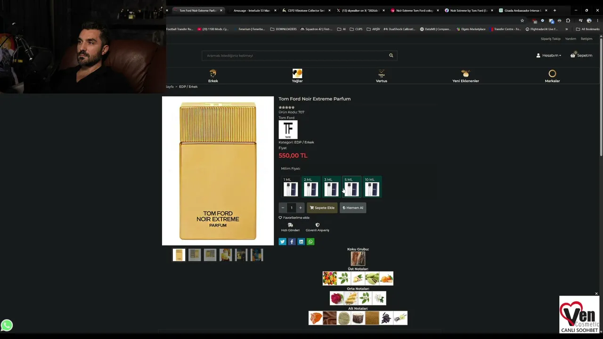Open the DOWNLOADERS bookmark folder
The height and width of the screenshot is (339, 603).
click(x=284, y=29)
